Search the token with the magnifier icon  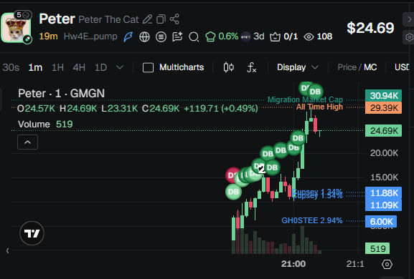pyautogui.click(x=194, y=36)
